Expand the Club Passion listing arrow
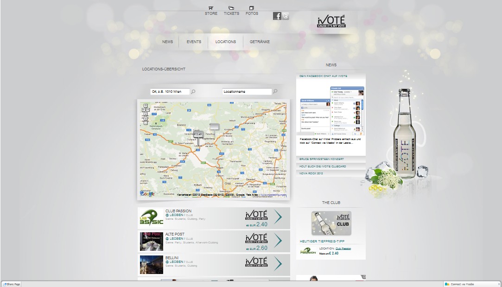This screenshot has height=287, width=502. [278, 217]
